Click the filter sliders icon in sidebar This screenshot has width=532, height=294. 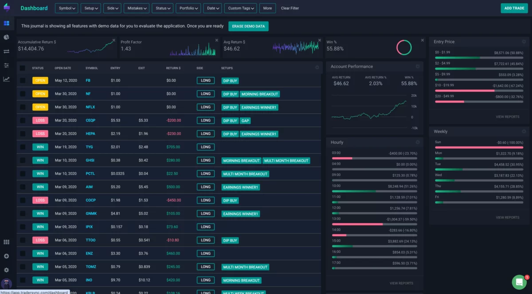[x=6, y=65]
